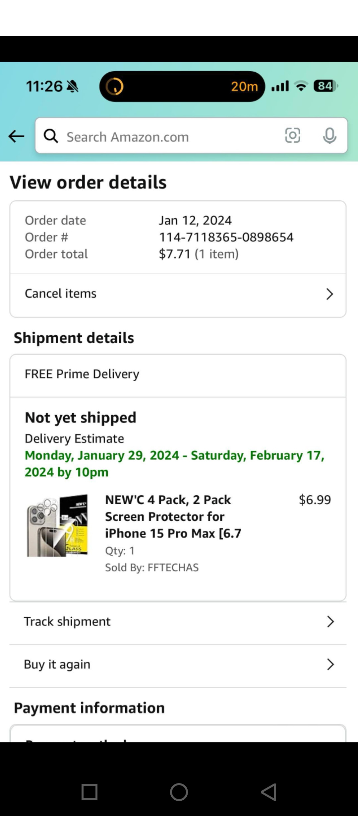Screen dimensions: 358x816
Task: Tap the order number 114-7118365-0898654
Action: pos(226,237)
